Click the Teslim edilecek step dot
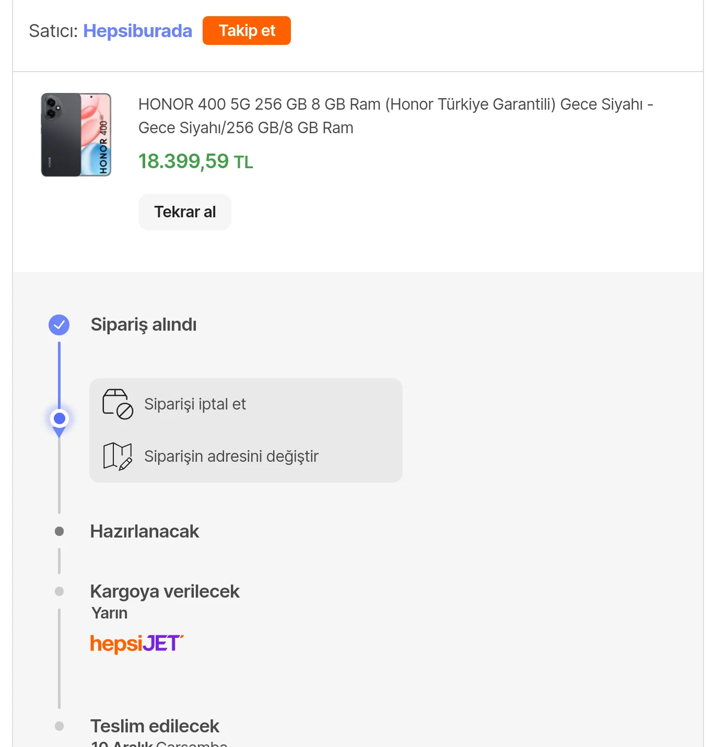 click(60, 726)
